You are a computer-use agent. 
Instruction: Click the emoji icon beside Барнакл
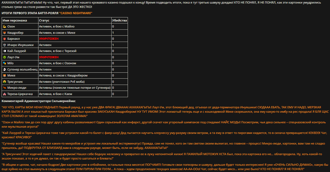pyautogui.click(x=4, y=39)
